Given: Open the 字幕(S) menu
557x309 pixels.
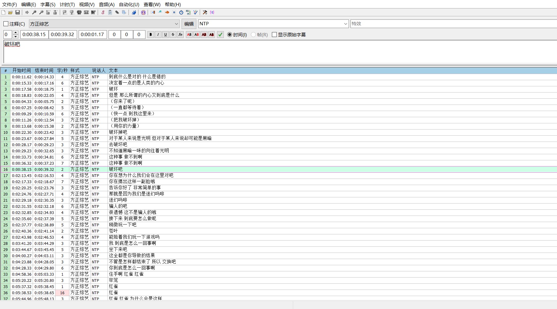Looking at the screenshot, I should pos(48,4).
